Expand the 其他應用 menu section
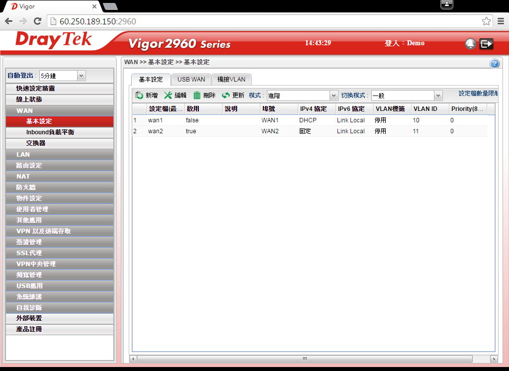Viewport: 509px width, 371px height. [60, 220]
